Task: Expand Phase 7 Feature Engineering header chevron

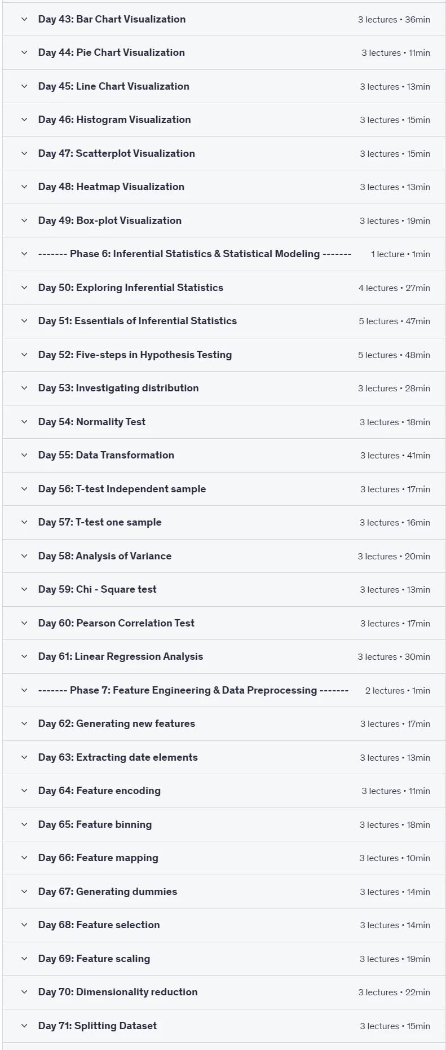Action: click(24, 690)
